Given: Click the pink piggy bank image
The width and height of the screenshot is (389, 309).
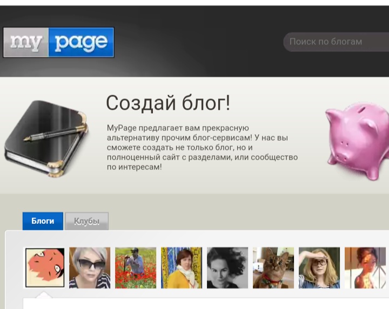Looking at the screenshot, I should 357,141.
